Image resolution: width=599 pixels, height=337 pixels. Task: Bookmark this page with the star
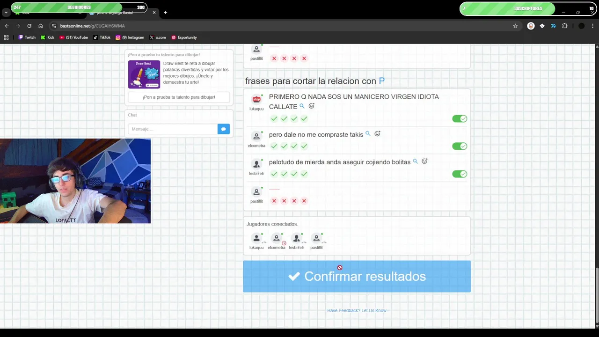(x=515, y=26)
